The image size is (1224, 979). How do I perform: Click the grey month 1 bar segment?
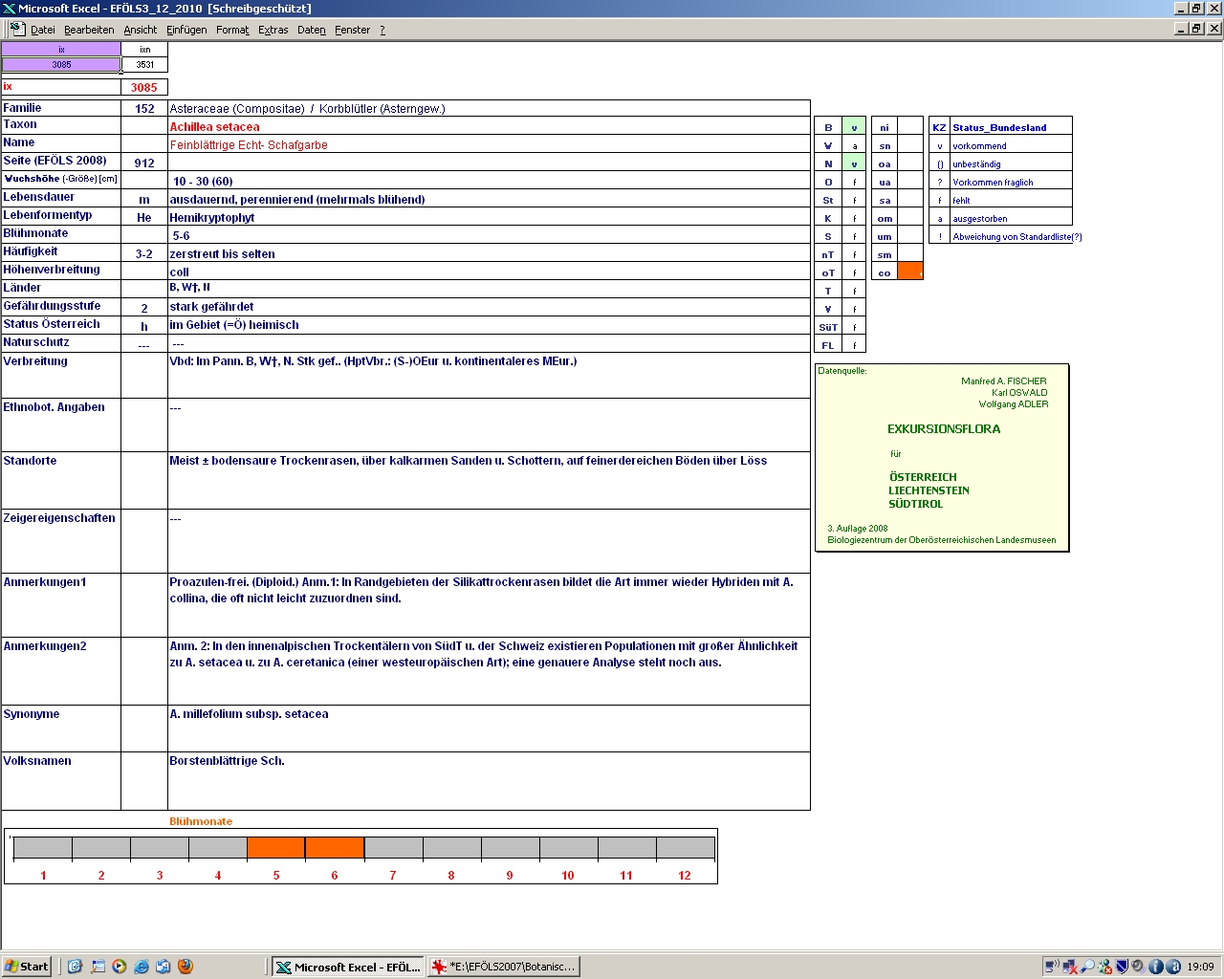click(43, 848)
